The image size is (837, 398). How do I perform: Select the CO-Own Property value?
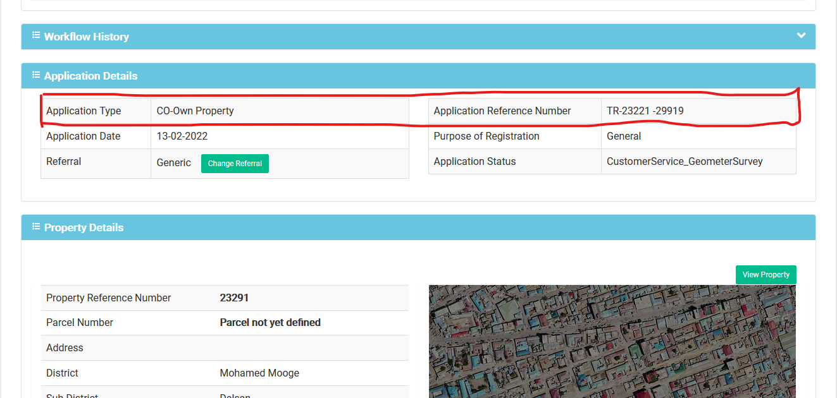(195, 111)
